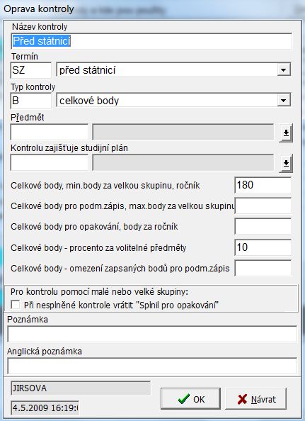Focus the Poznámka text field
Image resolution: width=305 pixels, height=421 pixels.
click(152, 334)
